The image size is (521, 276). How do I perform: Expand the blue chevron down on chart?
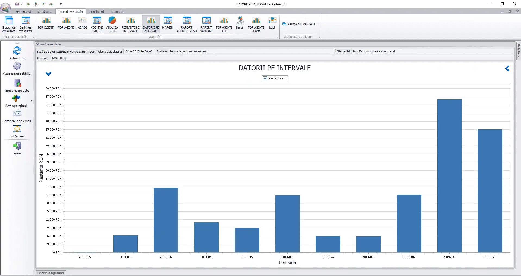(48, 74)
